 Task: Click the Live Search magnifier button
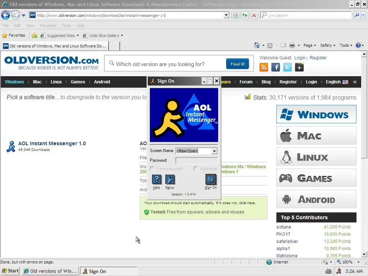coord(357,15)
